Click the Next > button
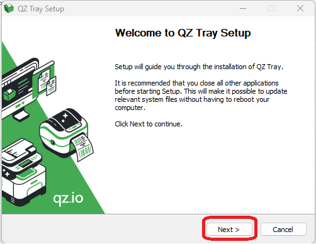 click(229, 230)
